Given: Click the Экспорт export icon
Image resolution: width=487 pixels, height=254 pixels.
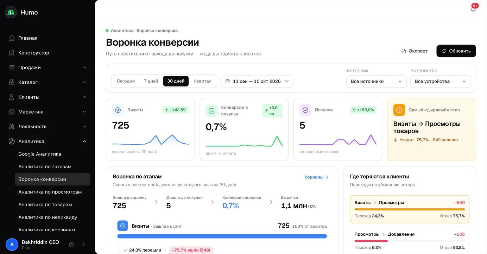Looking at the screenshot, I should tap(404, 51).
